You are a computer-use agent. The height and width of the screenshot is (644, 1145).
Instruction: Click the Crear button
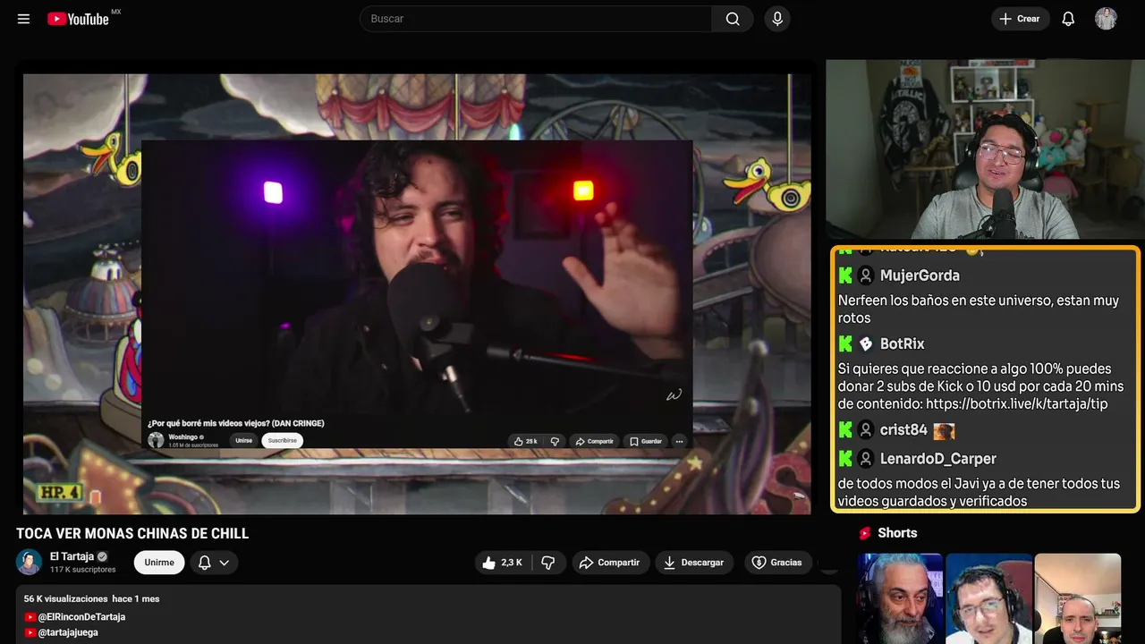tap(1020, 19)
